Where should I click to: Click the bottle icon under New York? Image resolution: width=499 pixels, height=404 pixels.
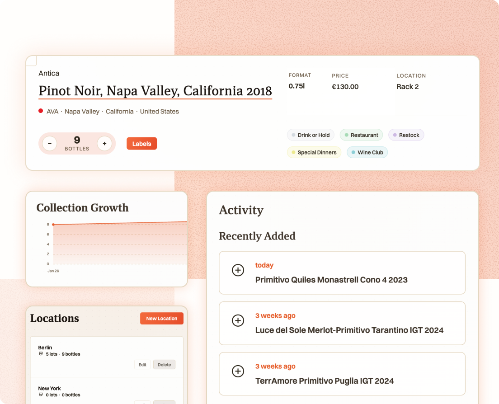[41, 395]
